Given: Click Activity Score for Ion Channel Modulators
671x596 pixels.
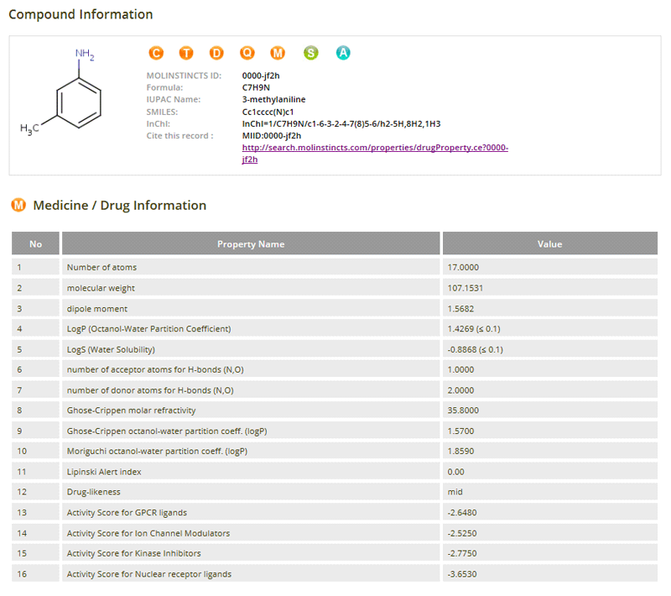Looking at the screenshot, I should point(148,533).
